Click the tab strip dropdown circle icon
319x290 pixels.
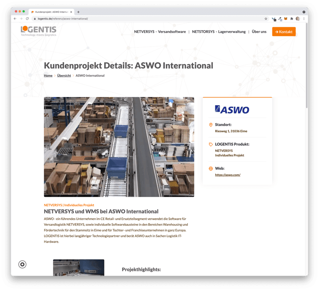pyautogui.click(x=304, y=12)
